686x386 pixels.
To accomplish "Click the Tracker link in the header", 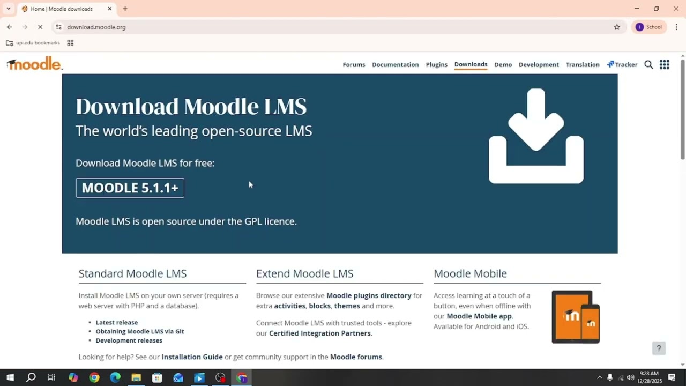I will pos(622,64).
